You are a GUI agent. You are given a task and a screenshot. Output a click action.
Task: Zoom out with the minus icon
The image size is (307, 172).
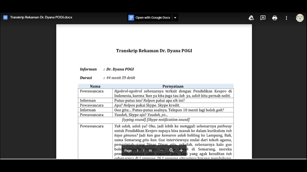[161, 150]
